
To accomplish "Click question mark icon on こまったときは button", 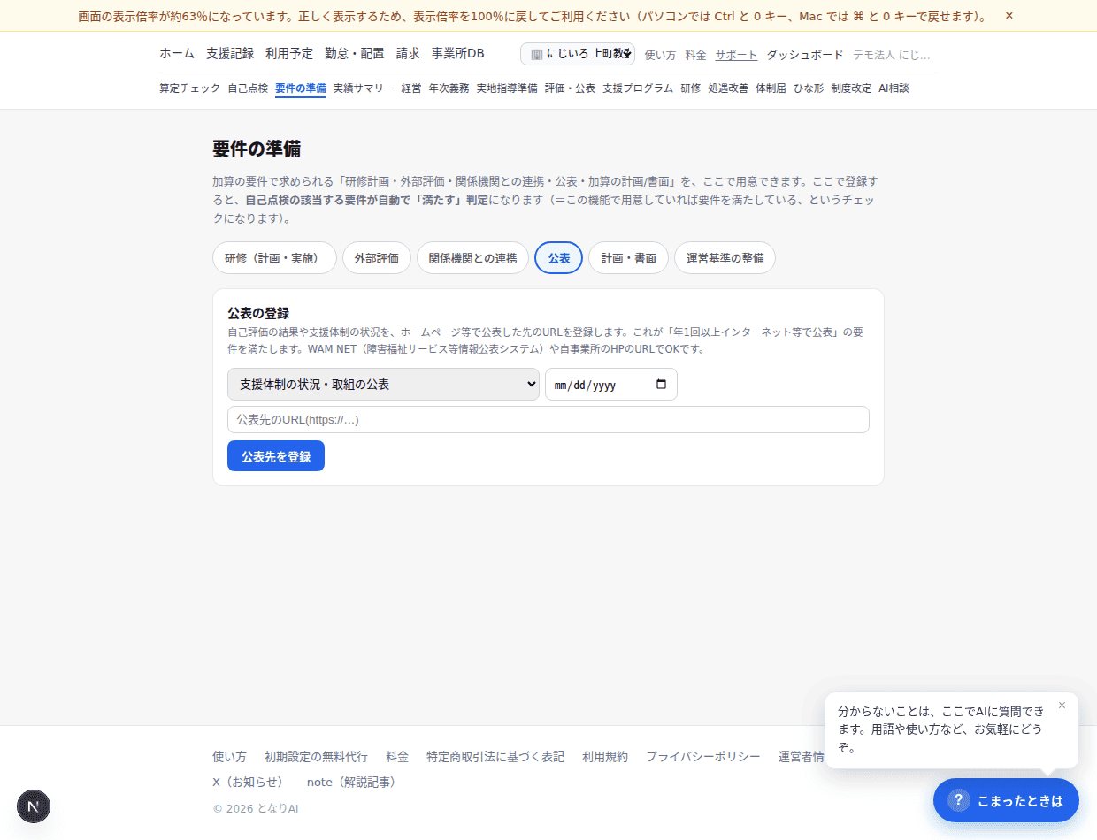I will (x=958, y=800).
